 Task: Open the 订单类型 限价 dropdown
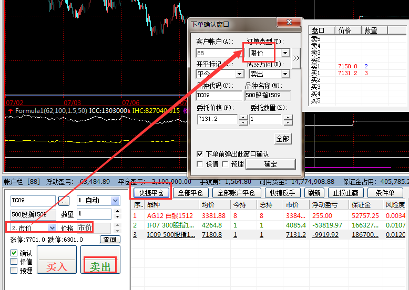pos(285,53)
